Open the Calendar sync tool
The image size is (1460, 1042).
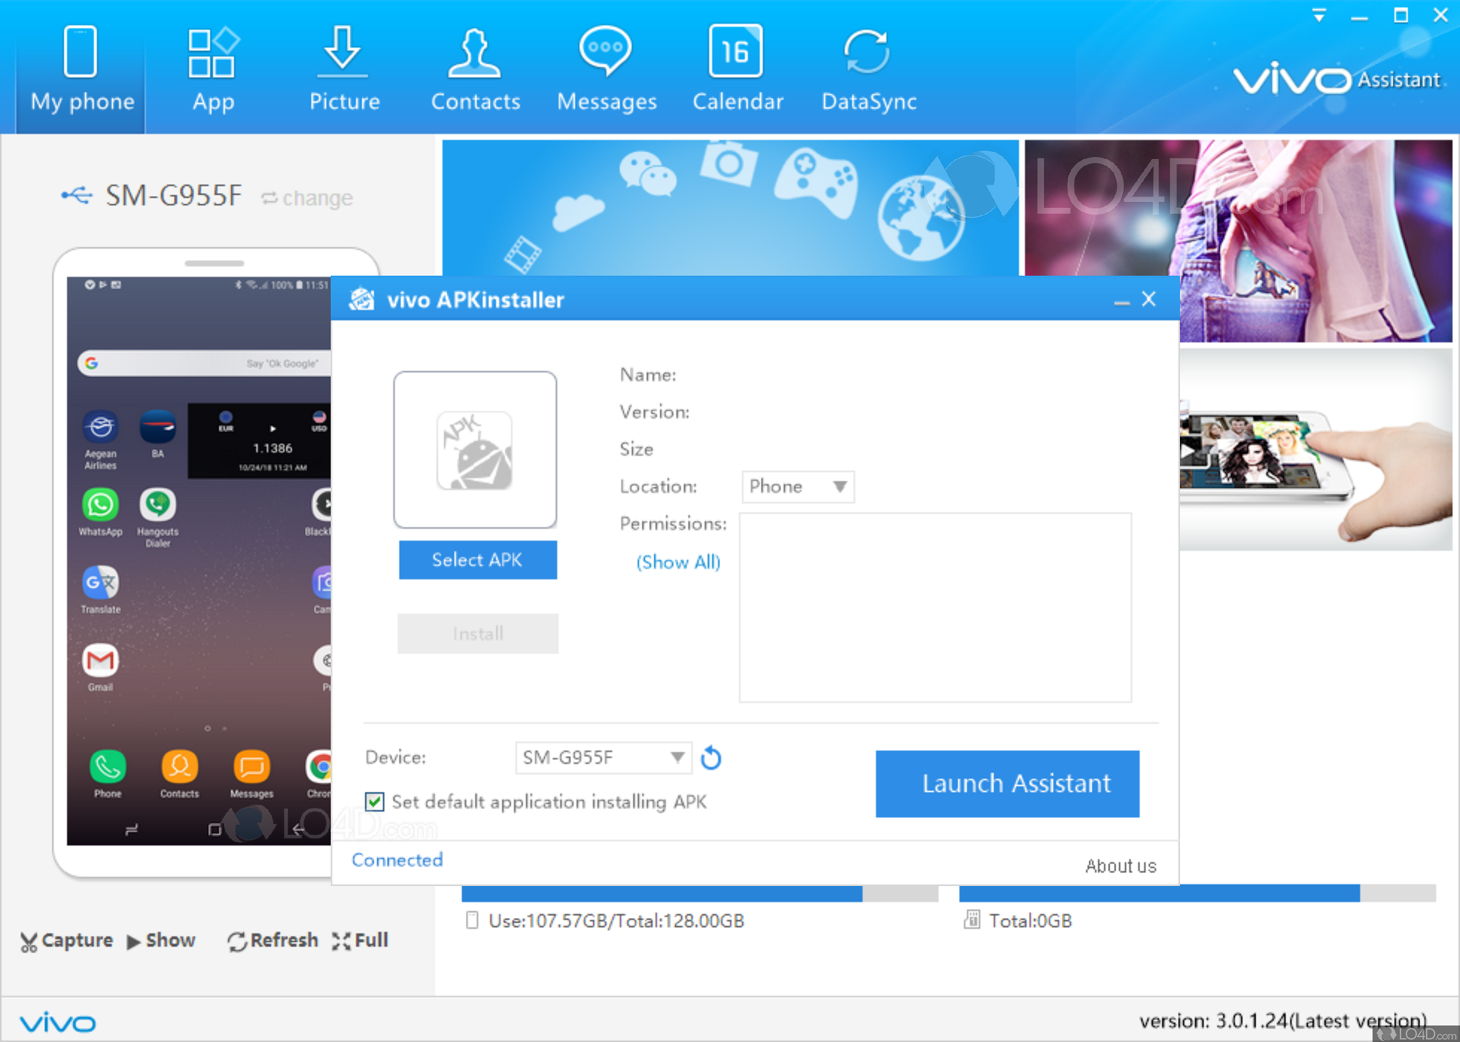click(x=737, y=67)
